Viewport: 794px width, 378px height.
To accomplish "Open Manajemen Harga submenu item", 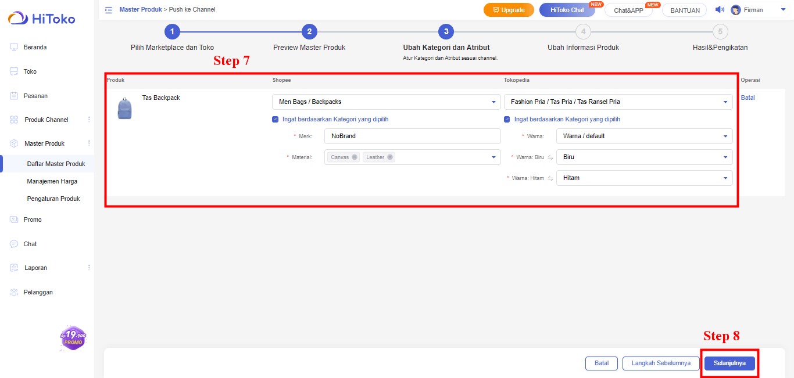I will (x=52, y=181).
